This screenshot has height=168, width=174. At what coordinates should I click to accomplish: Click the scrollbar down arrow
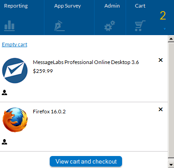click(171, 164)
